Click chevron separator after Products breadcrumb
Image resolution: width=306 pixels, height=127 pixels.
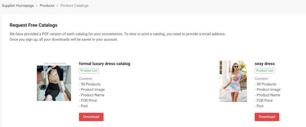point(57,6)
